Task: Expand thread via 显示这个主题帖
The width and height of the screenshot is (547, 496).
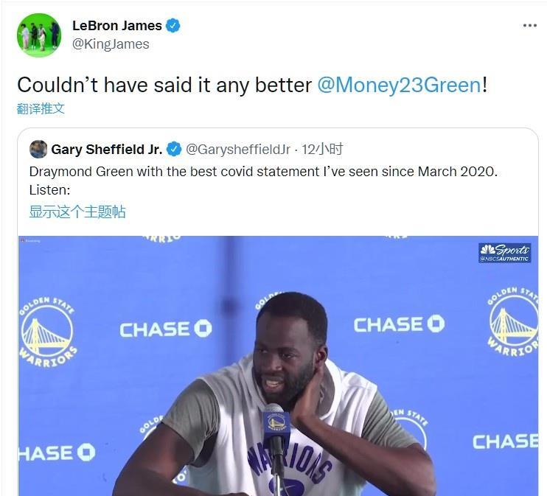Action: pos(77,212)
